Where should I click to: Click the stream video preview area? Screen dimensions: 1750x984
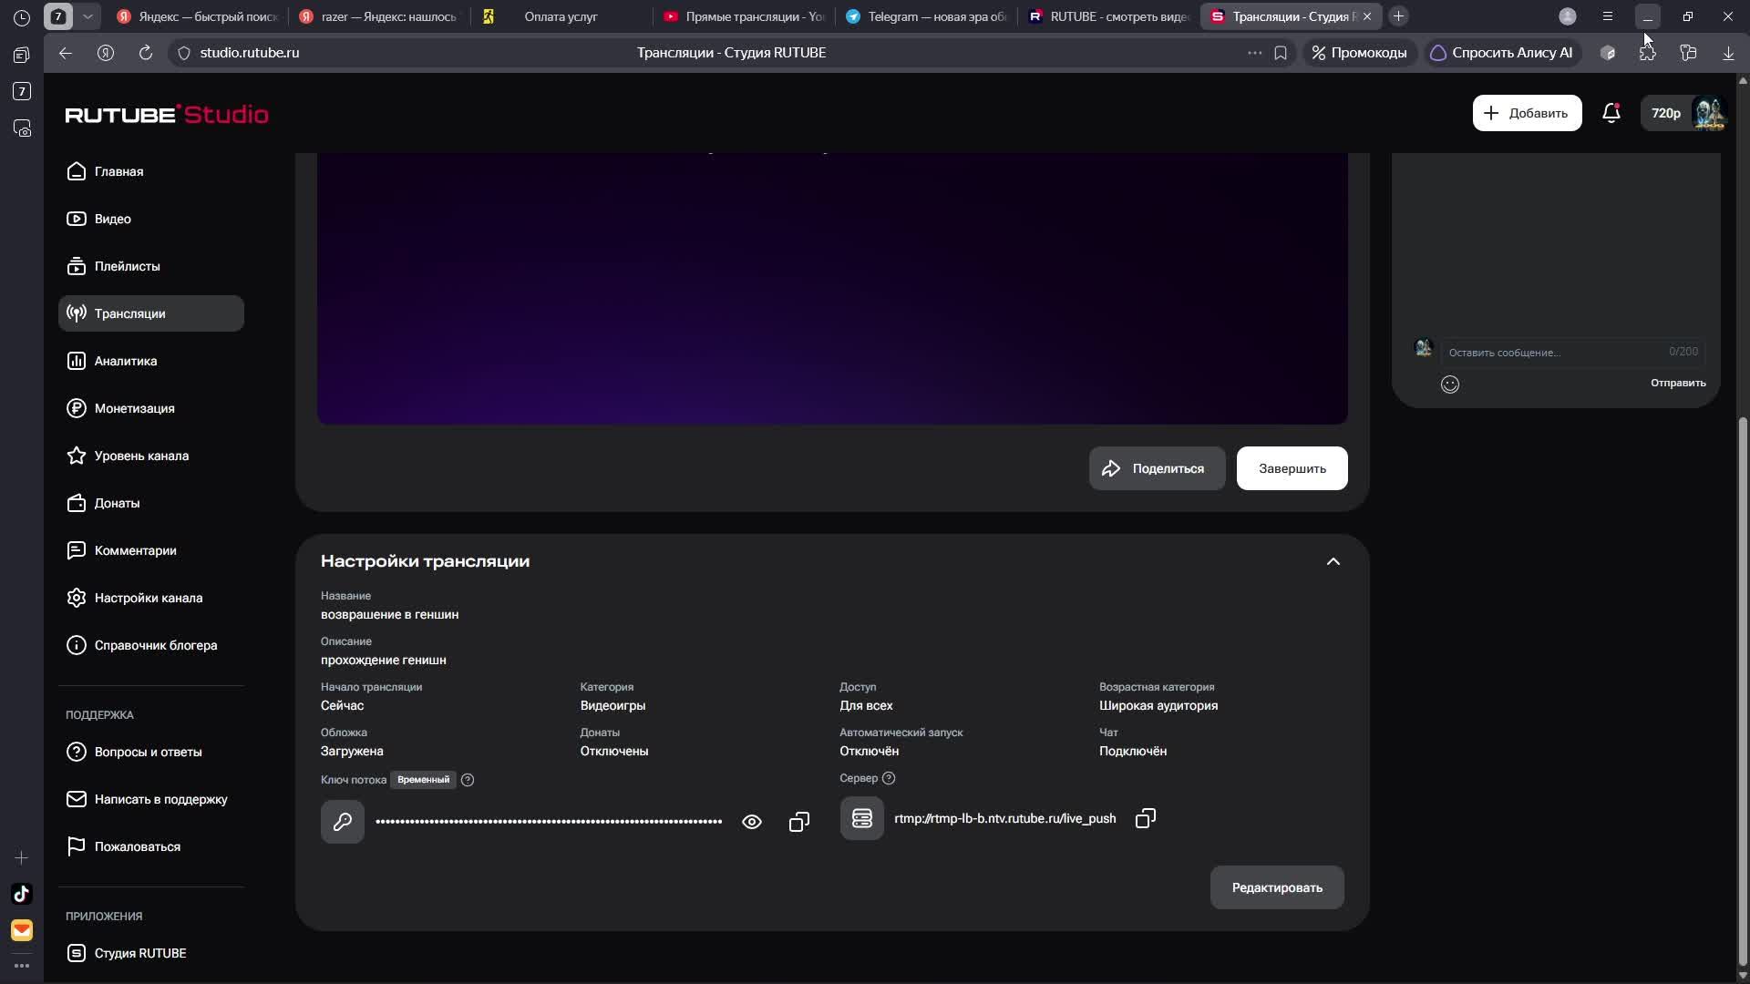[x=832, y=288]
